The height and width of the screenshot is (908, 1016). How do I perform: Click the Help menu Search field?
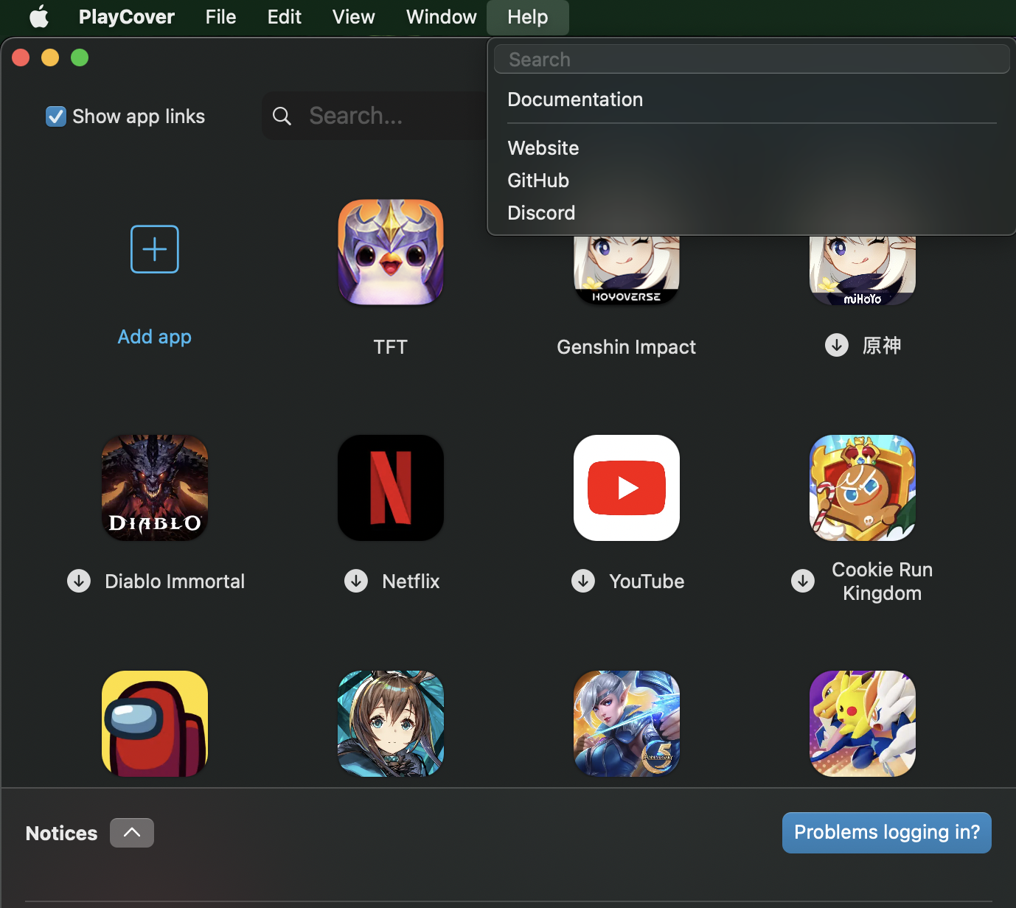[x=752, y=59]
